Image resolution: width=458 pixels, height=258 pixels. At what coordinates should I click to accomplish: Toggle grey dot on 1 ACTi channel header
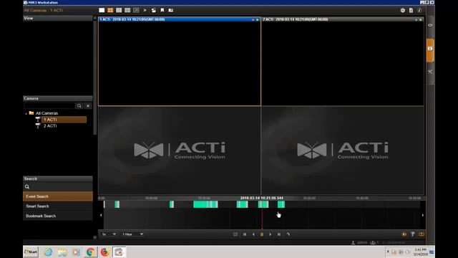(253, 19)
